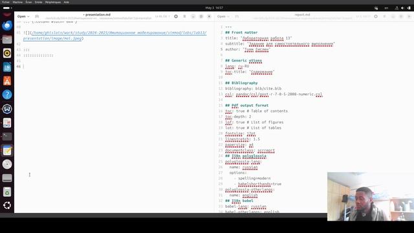Viewport: 414px width, 233px height.
Task: Open view options in report.md header
Action: 376,16
